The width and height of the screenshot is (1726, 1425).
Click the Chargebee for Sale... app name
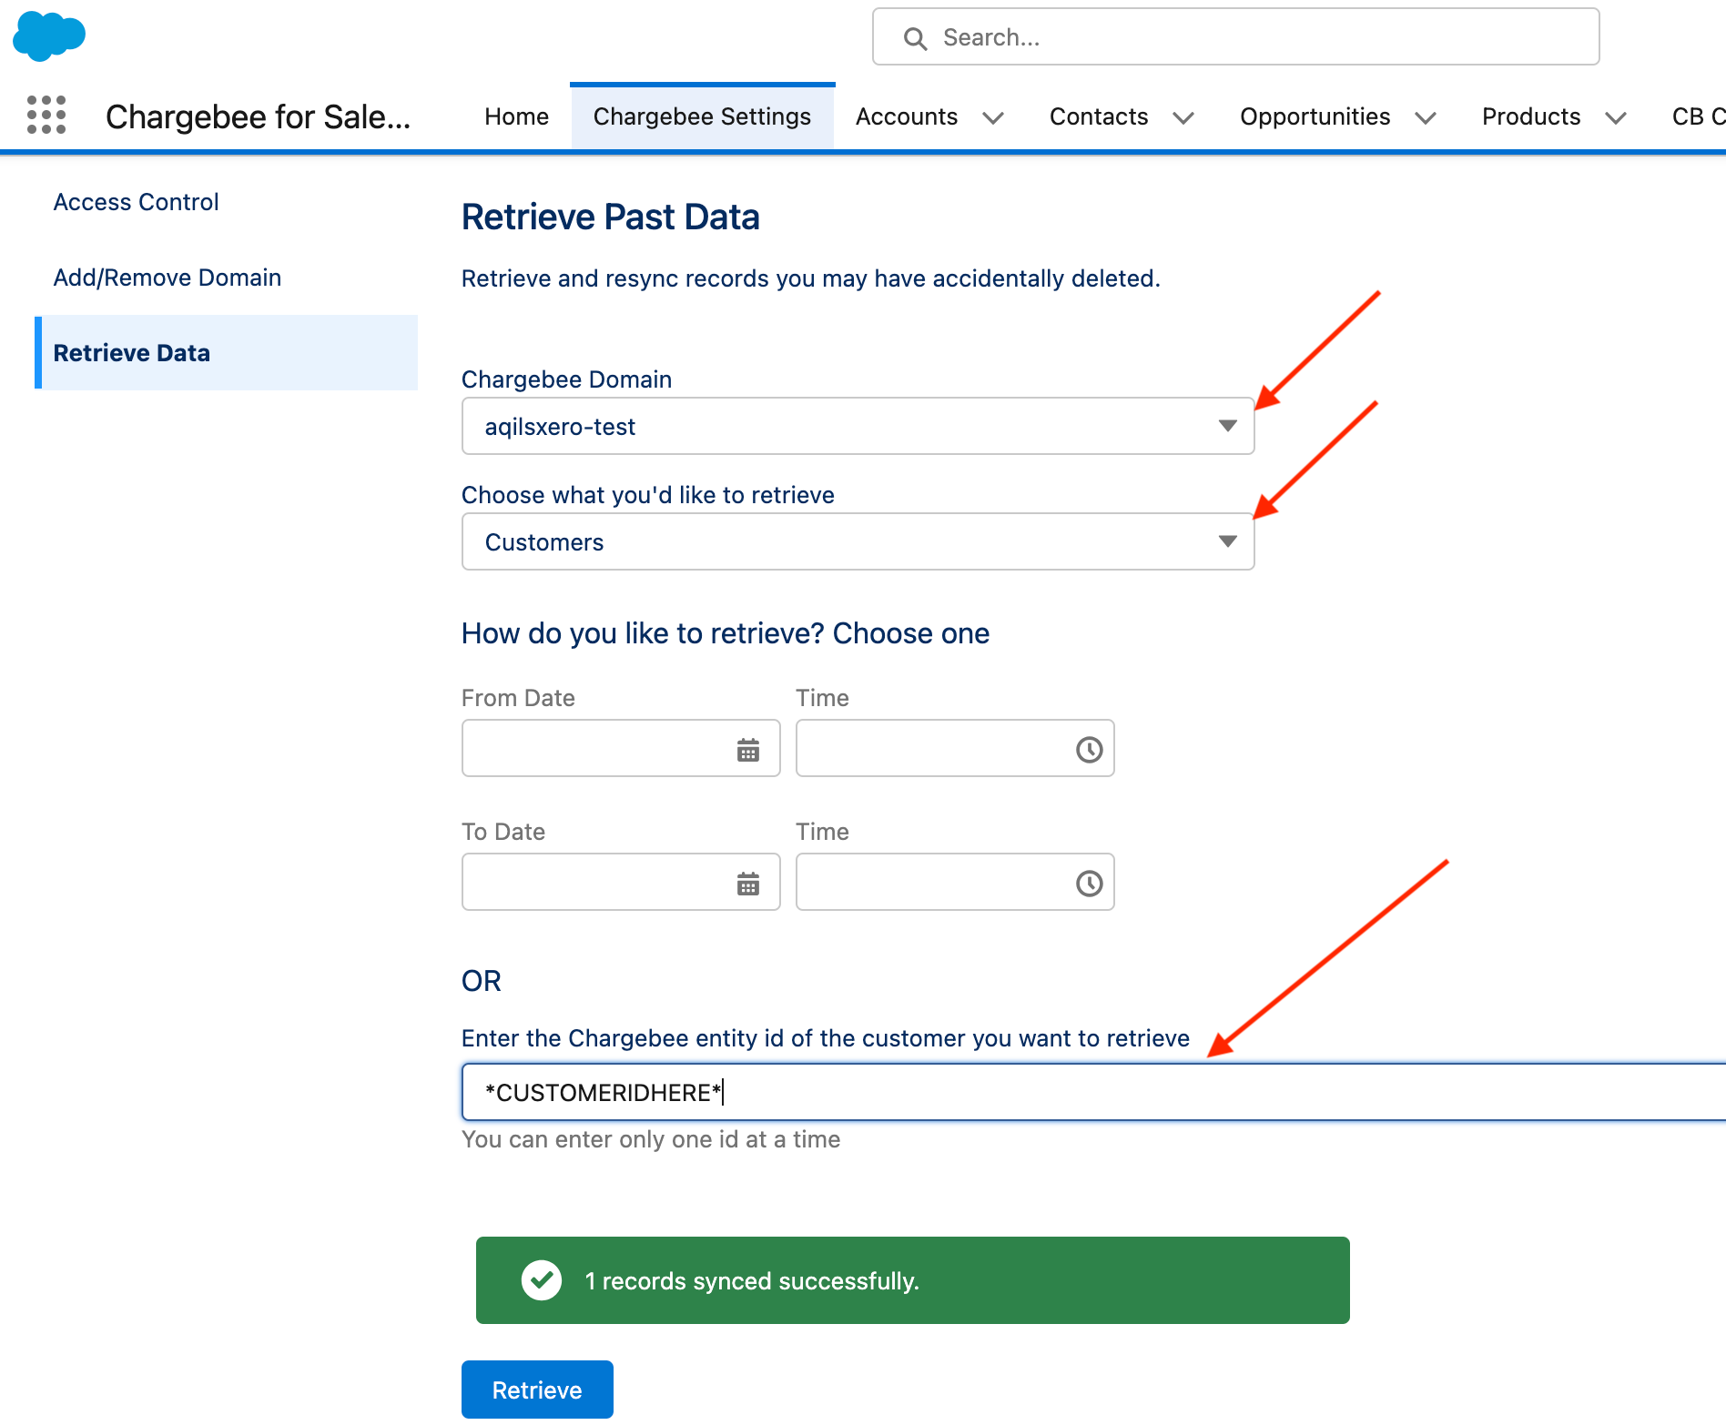[x=258, y=116]
